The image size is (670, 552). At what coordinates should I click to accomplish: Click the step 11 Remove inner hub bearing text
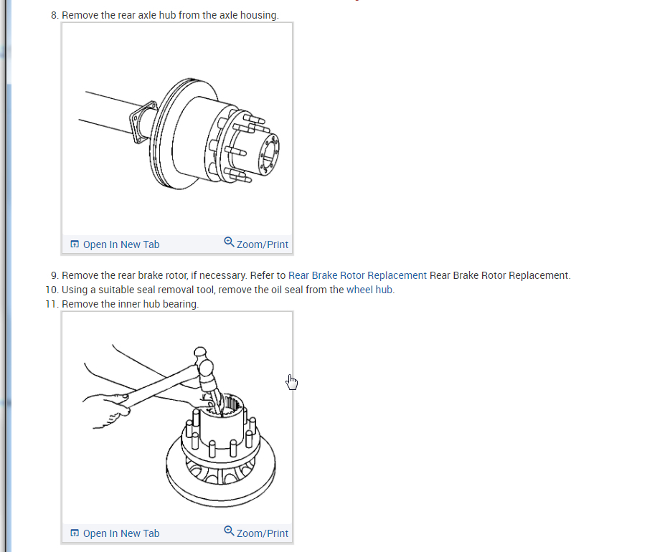pyautogui.click(x=131, y=304)
